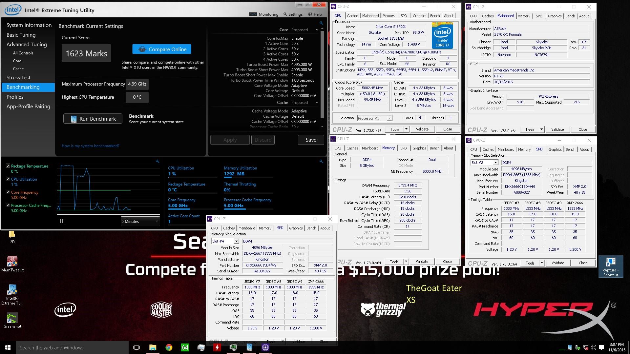Image resolution: width=630 pixels, height=354 pixels.
Task: Open Profiles in the XTU sidebar
Action: tap(15, 97)
